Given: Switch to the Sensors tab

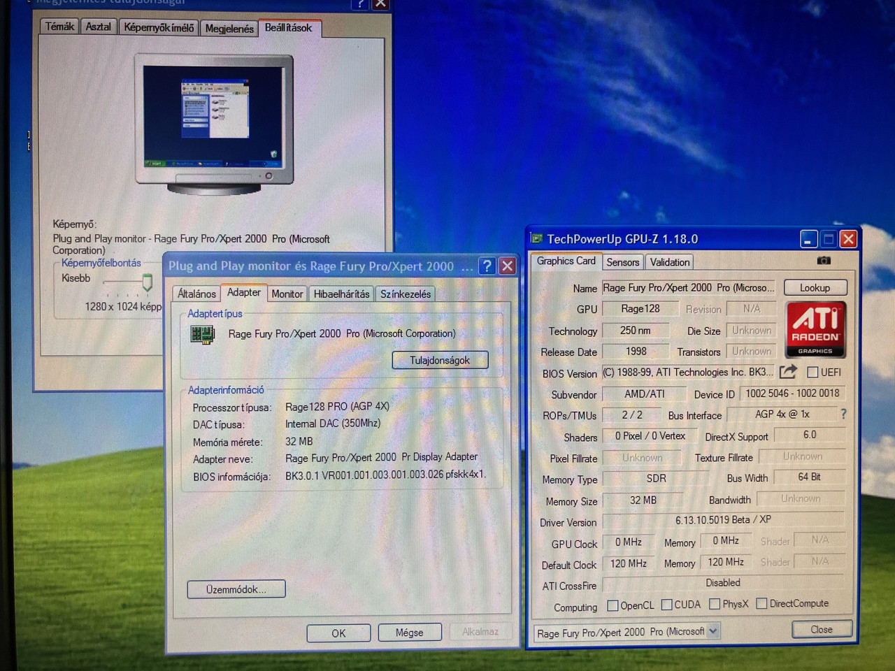Looking at the screenshot, I should [x=622, y=262].
